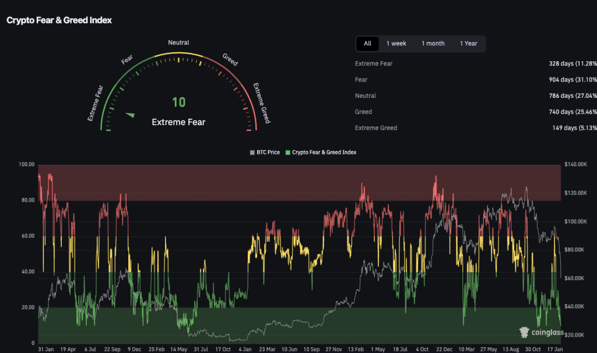
Task: Switch to the 1 week tab
Action: click(x=396, y=44)
